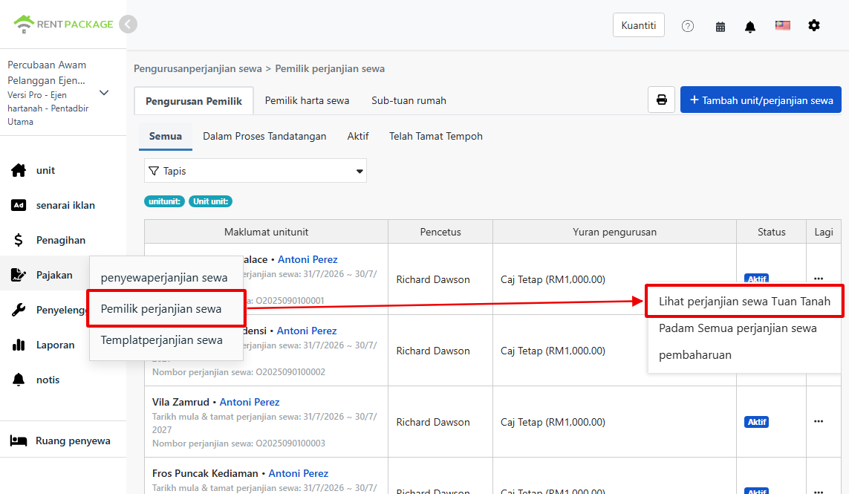
Task: Open the help question mark icon
Action: (x=688, y=26)
